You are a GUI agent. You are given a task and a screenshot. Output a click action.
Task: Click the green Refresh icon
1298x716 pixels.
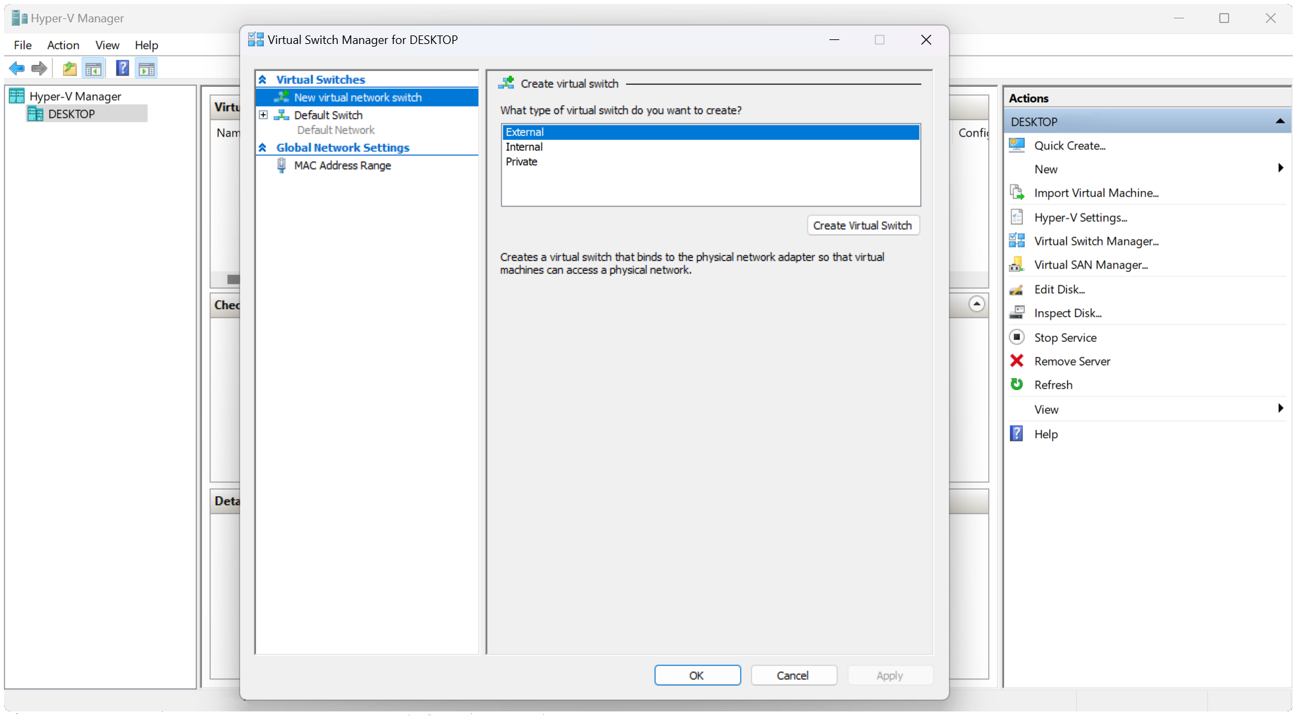1016,385
